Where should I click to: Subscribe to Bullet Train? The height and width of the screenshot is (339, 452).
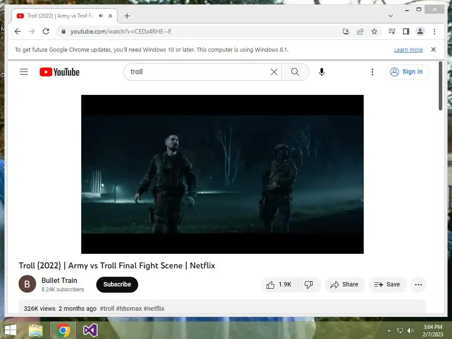[x=117, y=285]
